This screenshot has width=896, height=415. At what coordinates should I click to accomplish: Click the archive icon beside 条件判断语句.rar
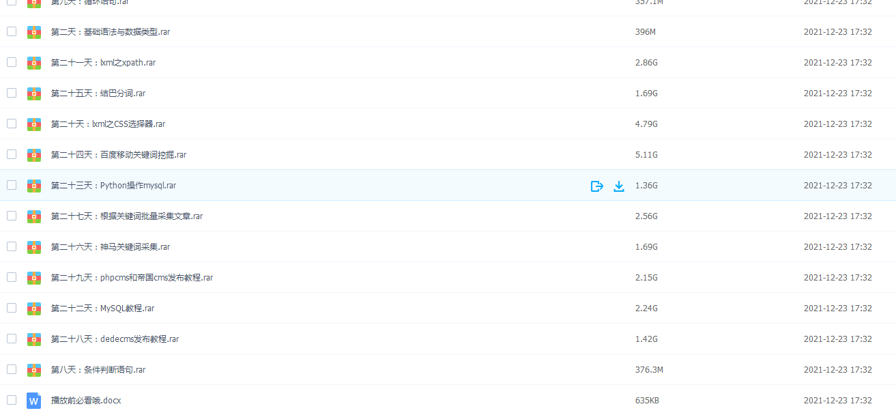34,370
